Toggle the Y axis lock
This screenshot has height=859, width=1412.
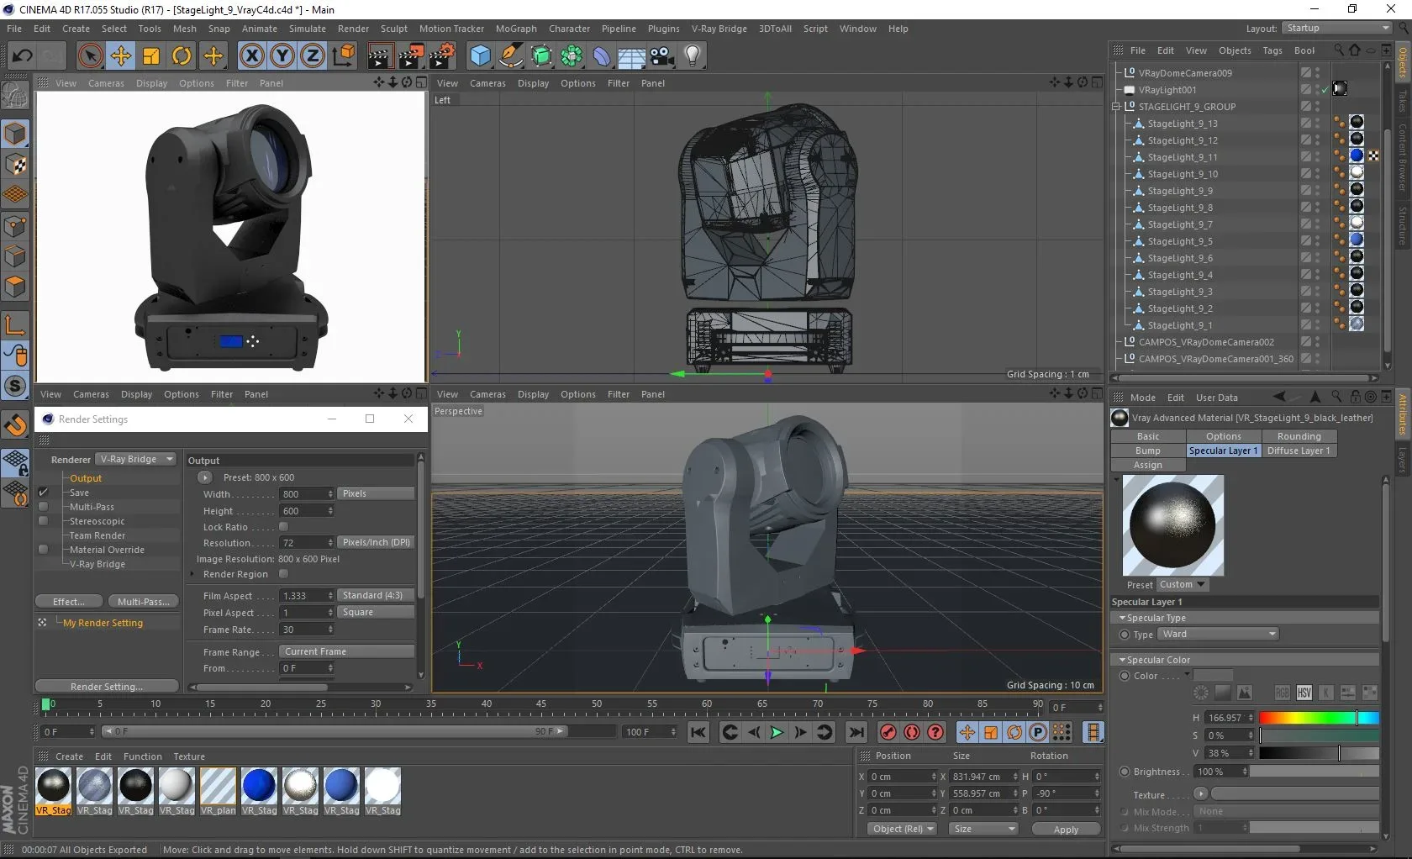click(x=282, y=56)
